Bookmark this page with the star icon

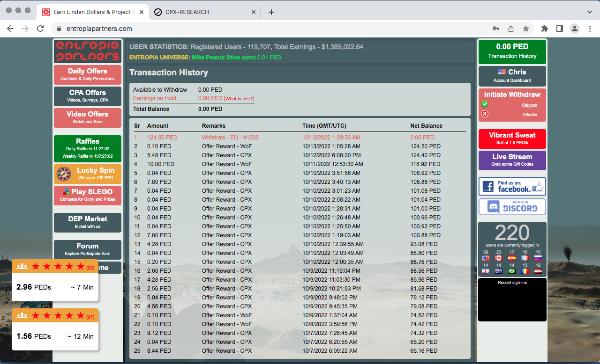526,29
